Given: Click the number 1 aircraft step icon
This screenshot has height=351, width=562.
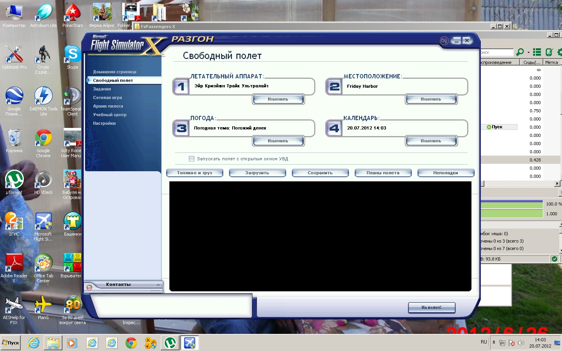Looking at the screenshot, I should click(181, 87).
